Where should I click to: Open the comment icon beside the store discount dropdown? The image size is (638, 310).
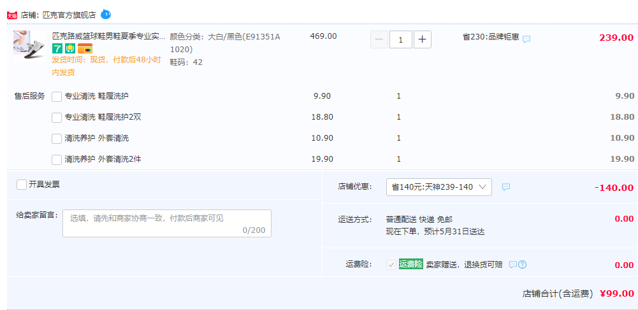click(x=506, y=187)
